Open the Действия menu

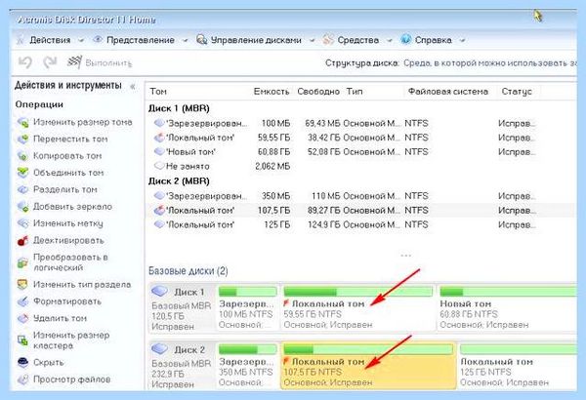coord(50,40)
